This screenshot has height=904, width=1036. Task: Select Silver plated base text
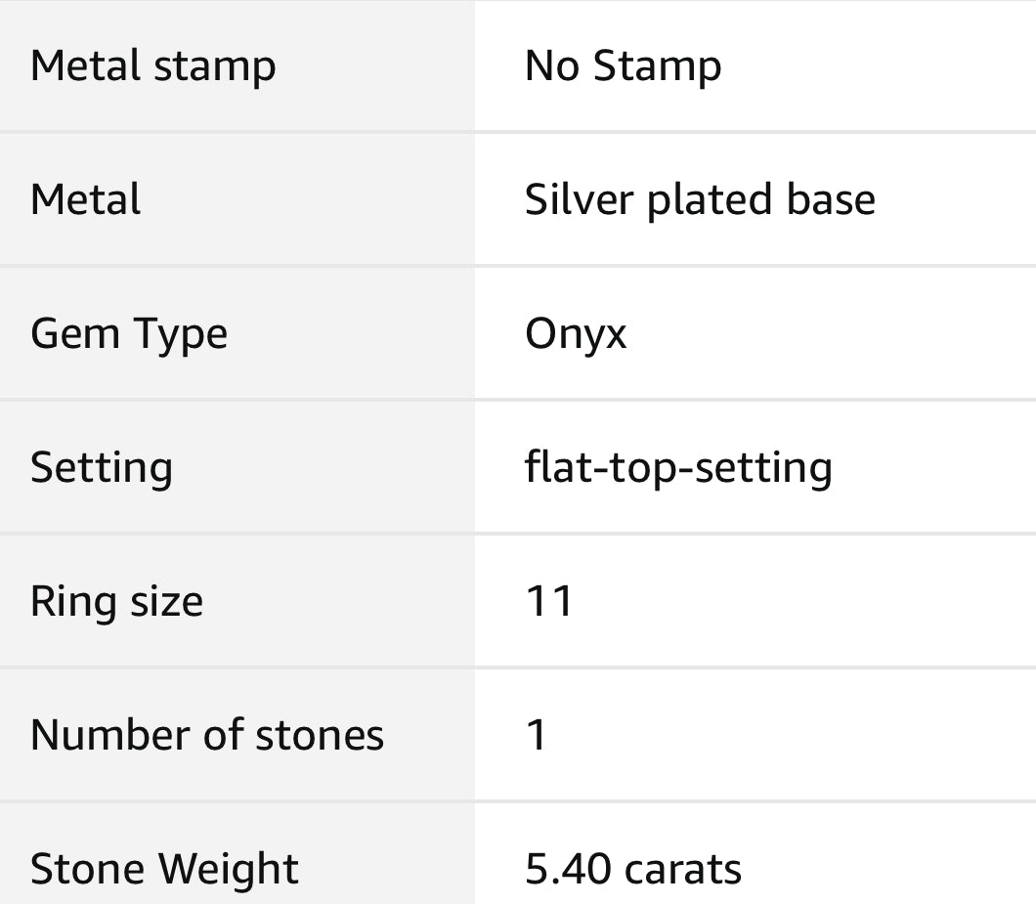700,200
